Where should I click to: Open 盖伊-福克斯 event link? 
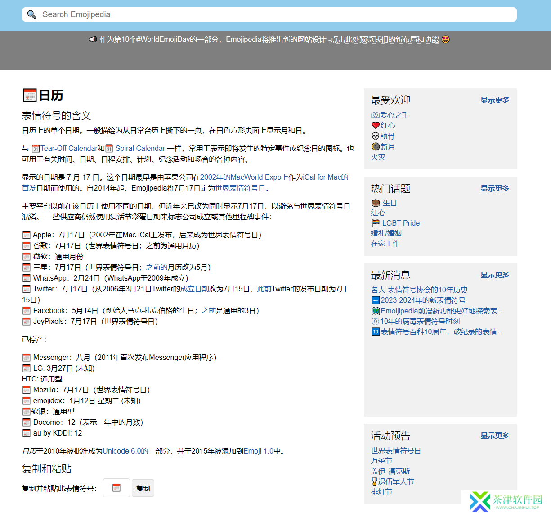(390, 472)
